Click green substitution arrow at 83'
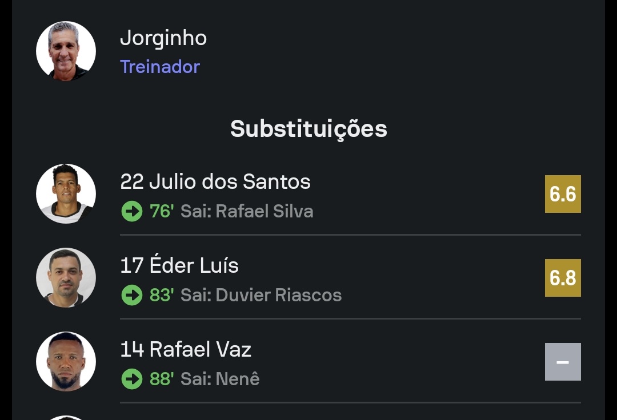Viewport: 617px width, 420px height. [132, 296]
